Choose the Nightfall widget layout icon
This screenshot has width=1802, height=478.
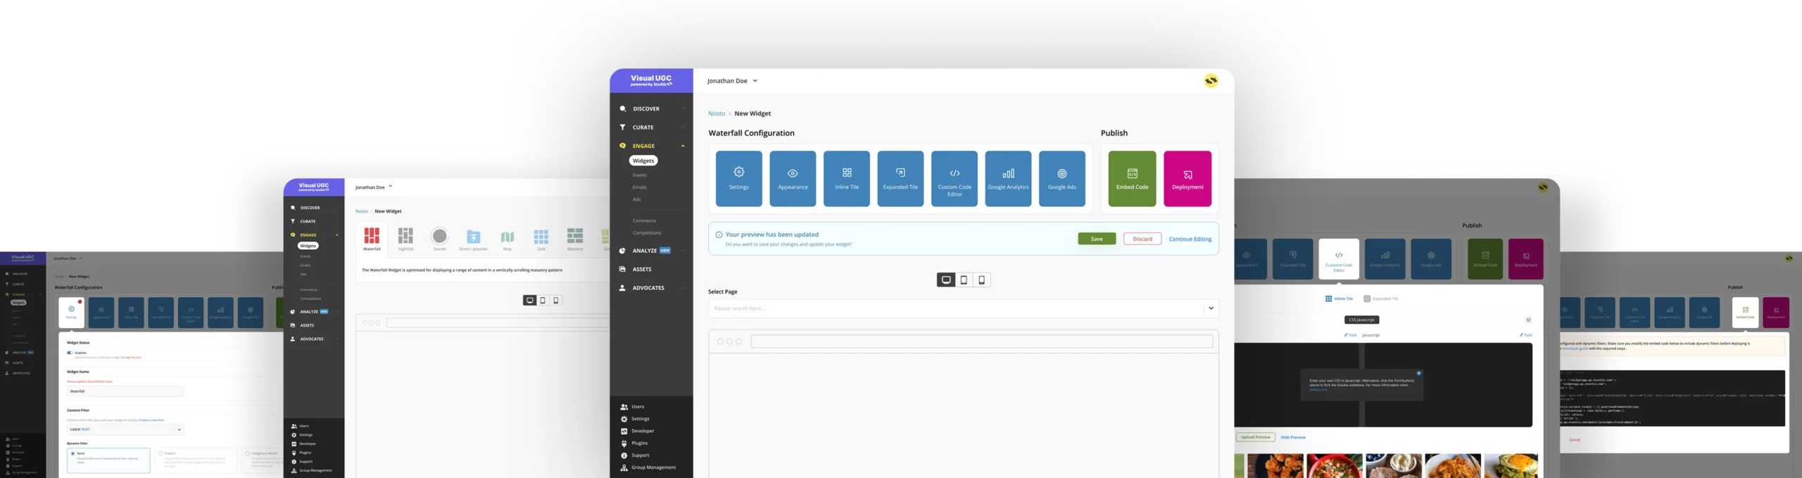click(405, 237)
